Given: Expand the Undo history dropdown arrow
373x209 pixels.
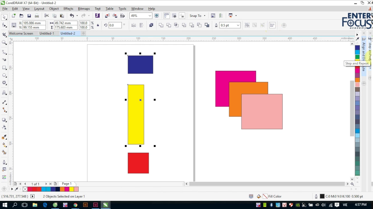Looking at the screenshot, I should [x=77, y=16].
